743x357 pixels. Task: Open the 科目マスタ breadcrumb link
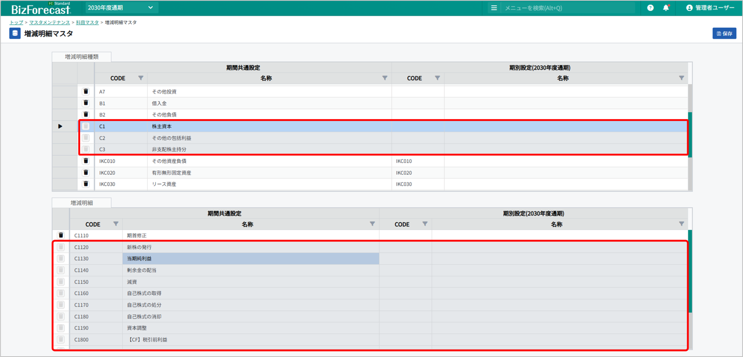click(x=87, y=23)
